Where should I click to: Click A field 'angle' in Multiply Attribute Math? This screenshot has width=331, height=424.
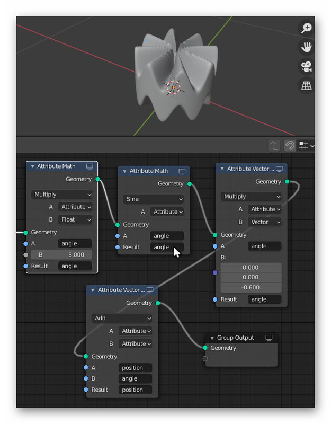(x=75, y=244)
